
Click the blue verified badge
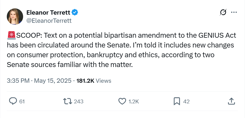click(x=75, y=12)
